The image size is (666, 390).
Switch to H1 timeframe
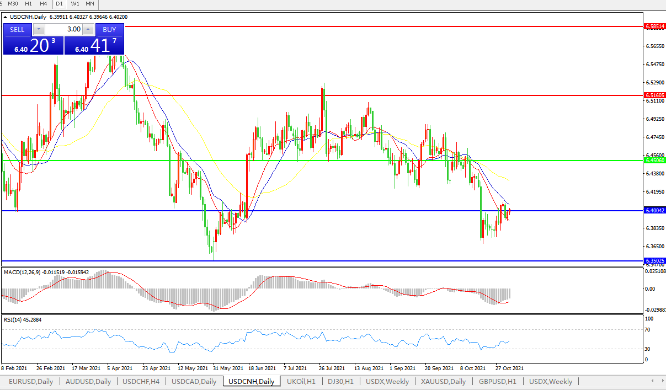[28, 3]
